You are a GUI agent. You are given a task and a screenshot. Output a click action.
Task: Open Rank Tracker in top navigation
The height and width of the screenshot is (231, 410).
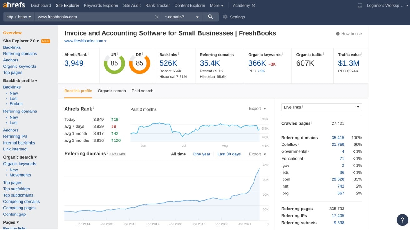point(158,5)
